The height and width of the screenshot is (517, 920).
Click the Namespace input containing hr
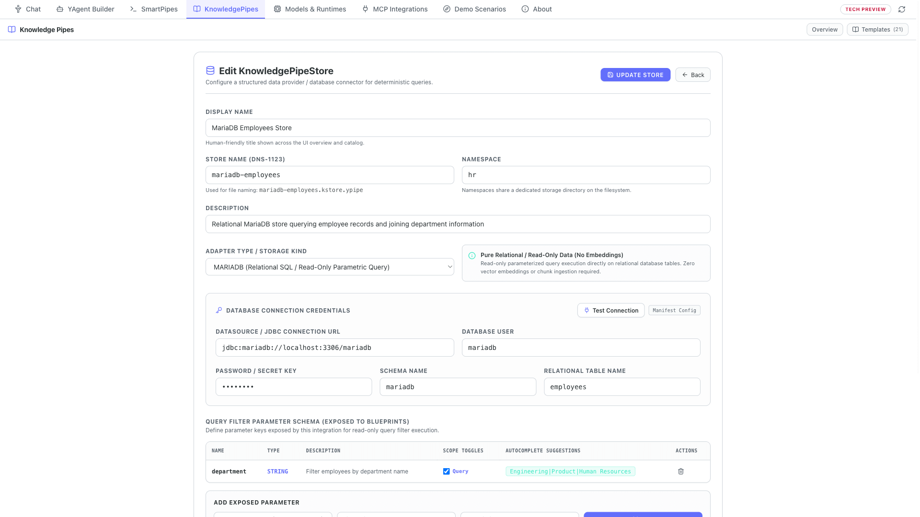click(586, 175)
